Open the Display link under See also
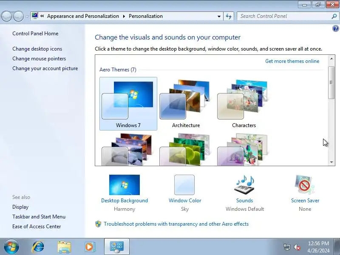 coord(20,207)
